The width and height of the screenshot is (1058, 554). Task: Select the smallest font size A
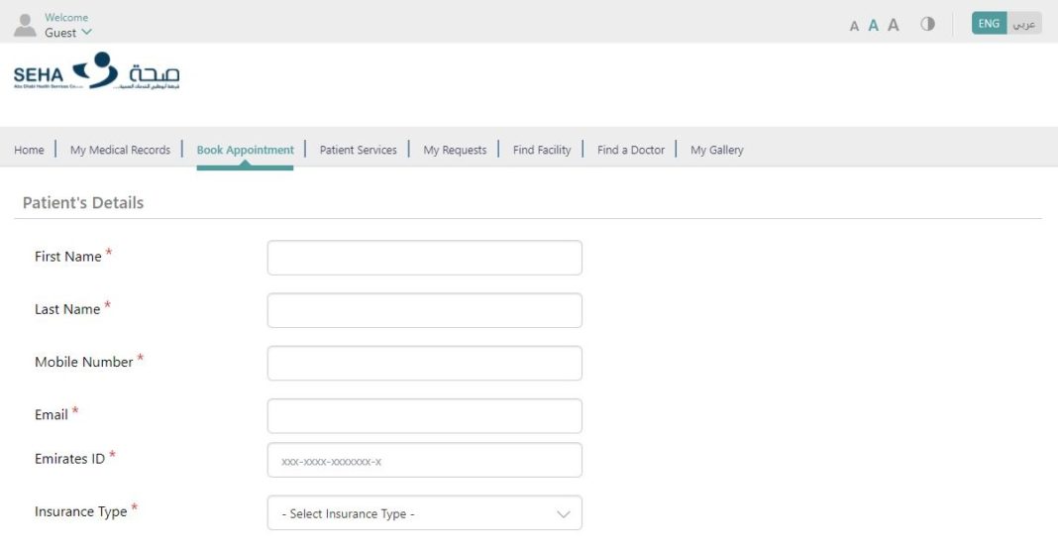tap(854, 26)
